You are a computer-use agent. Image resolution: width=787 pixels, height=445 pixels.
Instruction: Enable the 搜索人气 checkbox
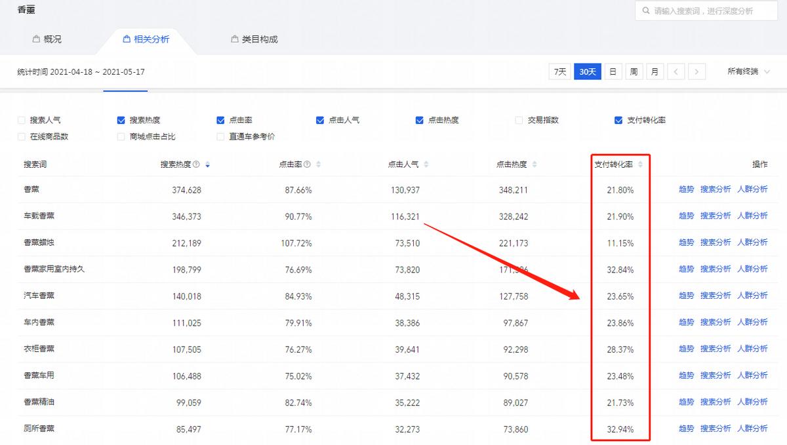point(22,120)
